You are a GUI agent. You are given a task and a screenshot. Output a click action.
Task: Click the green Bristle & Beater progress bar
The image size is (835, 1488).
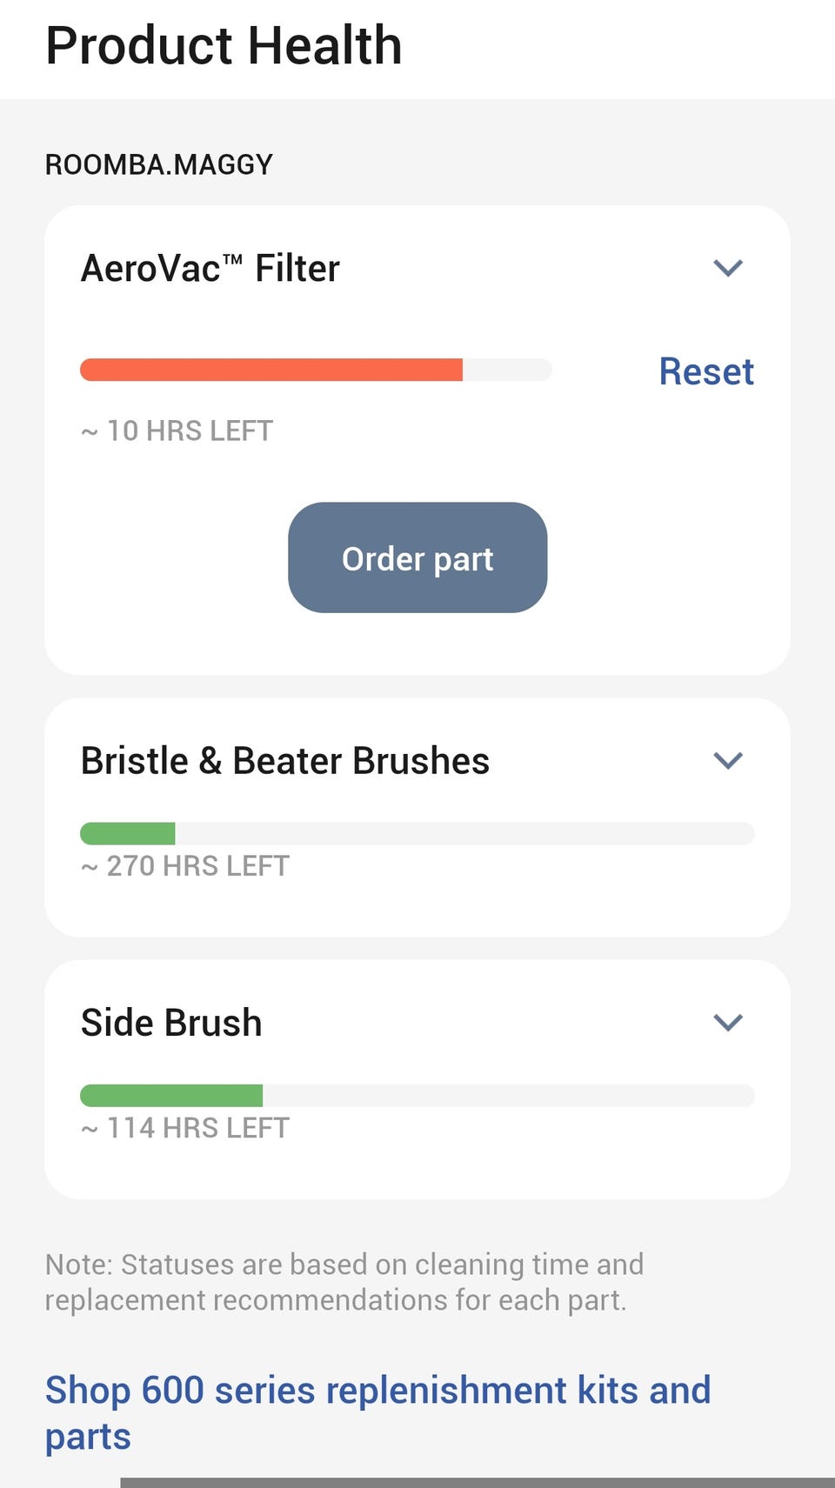tap(128, 833)
